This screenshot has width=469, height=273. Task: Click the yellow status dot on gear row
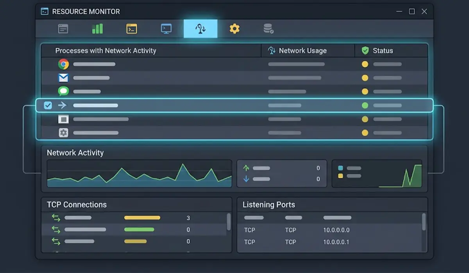point(365,133)
